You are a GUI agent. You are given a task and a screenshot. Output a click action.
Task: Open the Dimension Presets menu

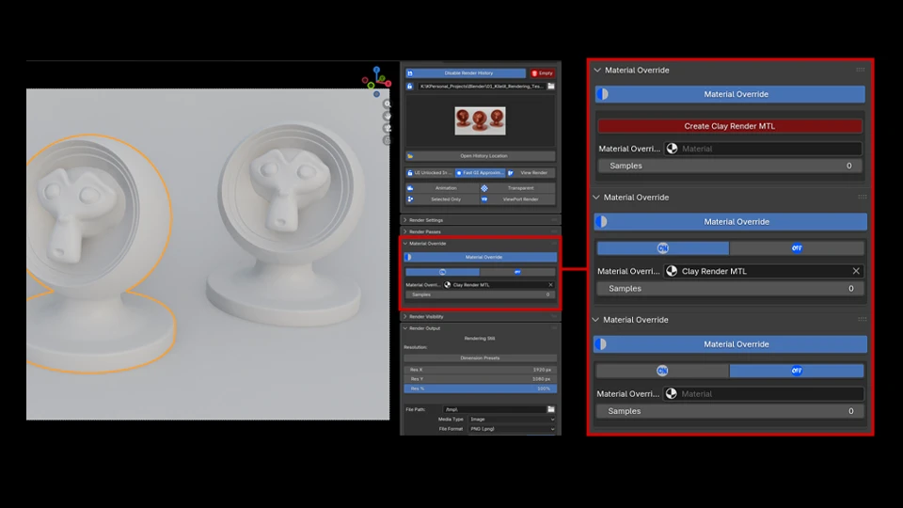[481, 358]
